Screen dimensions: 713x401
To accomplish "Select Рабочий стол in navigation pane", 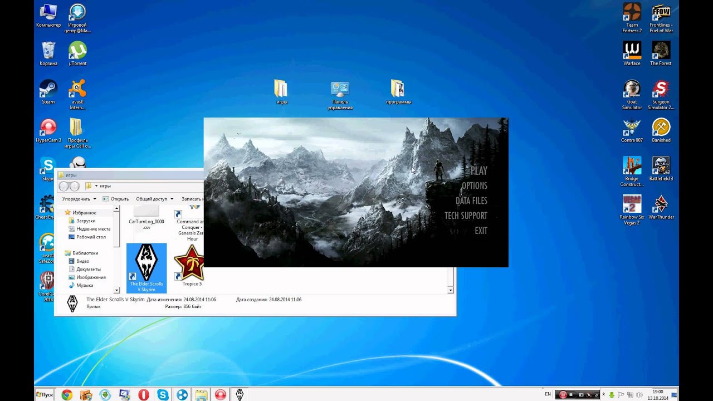I will click(87, 237).
